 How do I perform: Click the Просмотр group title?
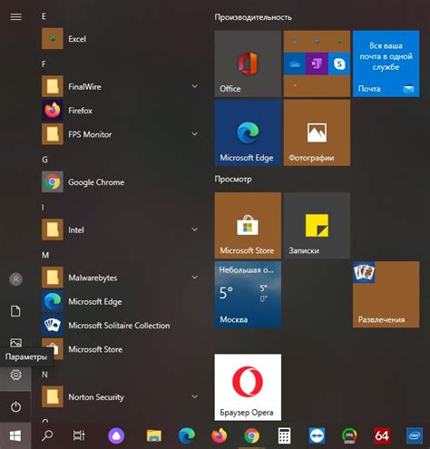[233, 180]
